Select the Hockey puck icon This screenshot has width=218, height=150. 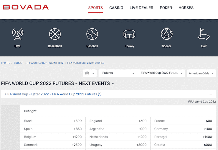[129, 34]
